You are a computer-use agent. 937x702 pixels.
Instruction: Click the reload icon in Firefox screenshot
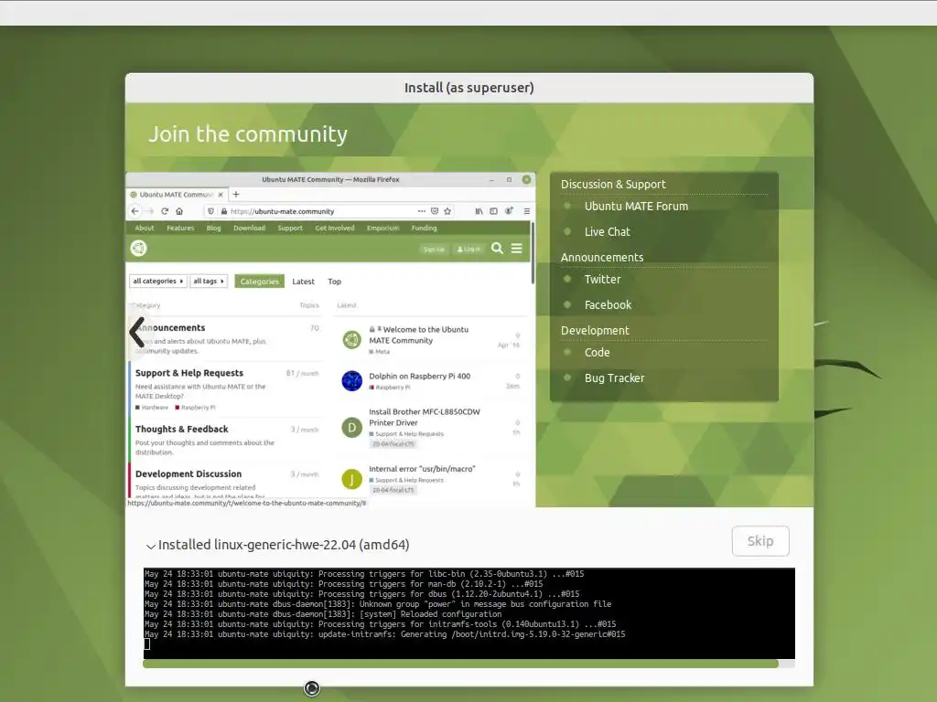165,211
